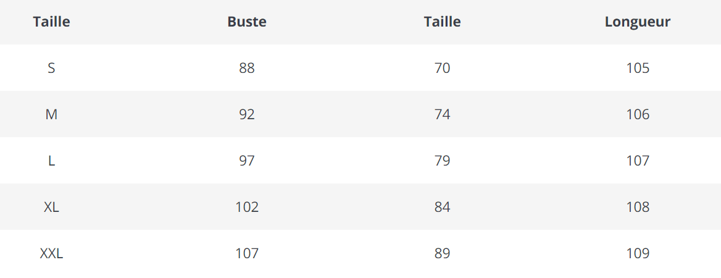Click the waist value 79
Image resolution: width=721 pixels, height=278 pixels.
pos(443,161)
